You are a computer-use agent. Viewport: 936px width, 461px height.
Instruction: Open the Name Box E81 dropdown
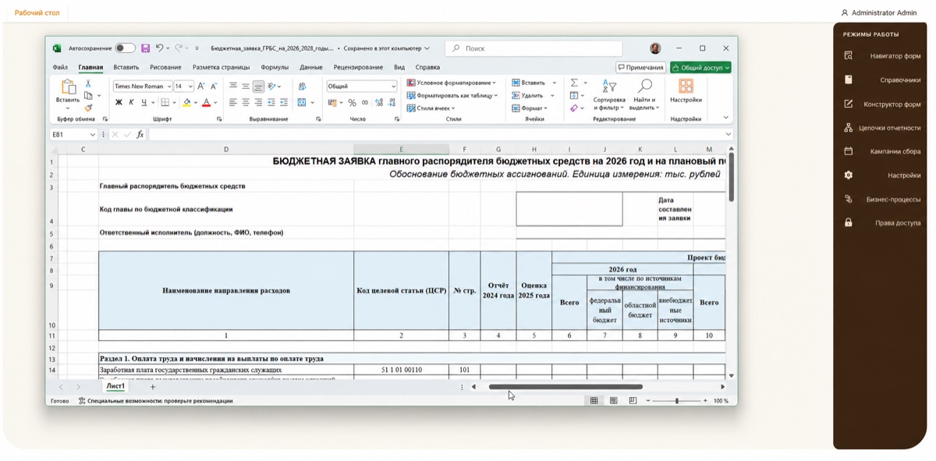tap(92, 134)
